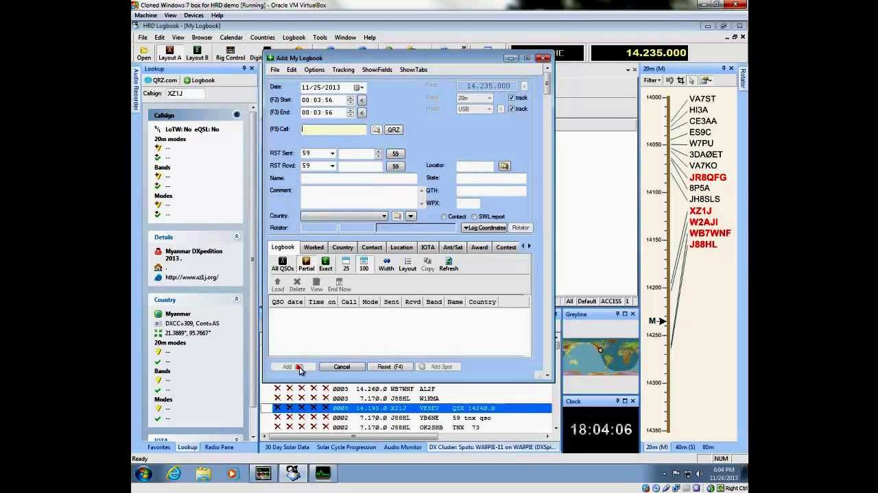Image resolution: width=878 pixels, height=493 pixels.
Task: Switch to the Radio Pane tab at the bottom
Action: (x=219, y=447)
